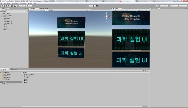Viewport: 188px width, 108px height.
Task: Open Unity cloud services with the cloud icon
Action: (x=157, y=6)
